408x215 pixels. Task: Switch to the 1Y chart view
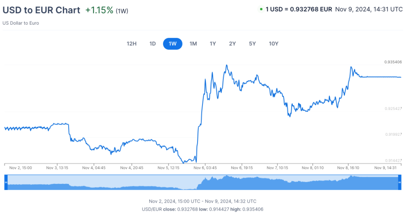pos(213,44)
